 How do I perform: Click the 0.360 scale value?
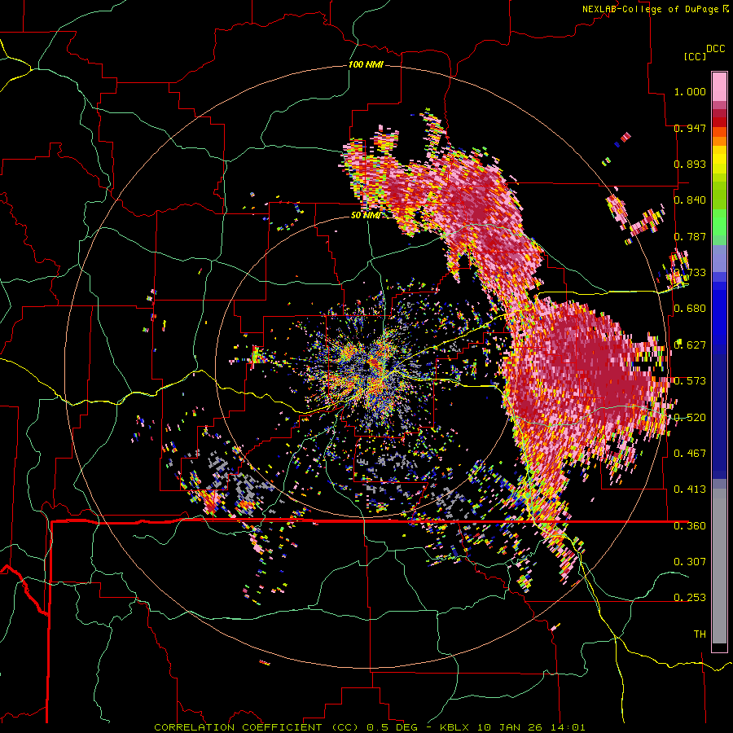[x=690, y=526]
